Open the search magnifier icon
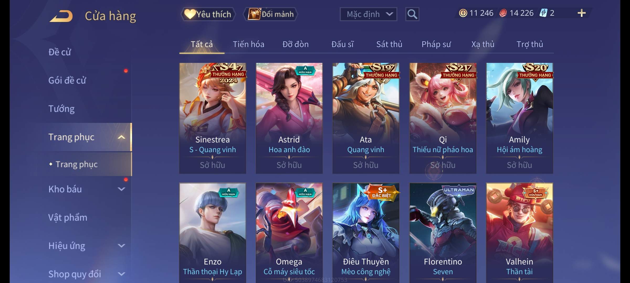This screenshot has height=283, width=630. click(x=412, y=14)
